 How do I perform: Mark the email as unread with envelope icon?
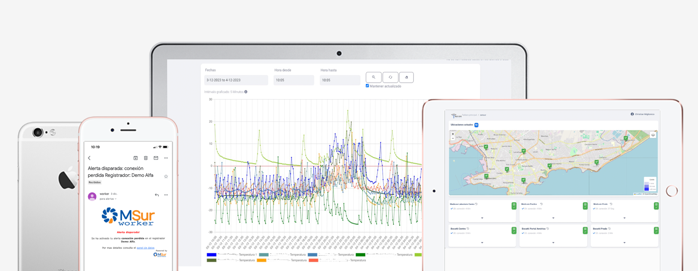[156, 158]
